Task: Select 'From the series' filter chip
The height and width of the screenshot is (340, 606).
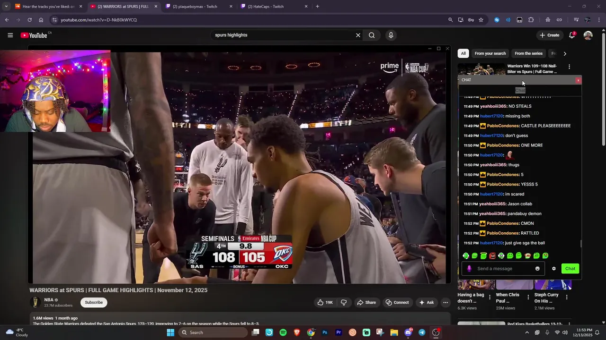Action: (528, 53)
